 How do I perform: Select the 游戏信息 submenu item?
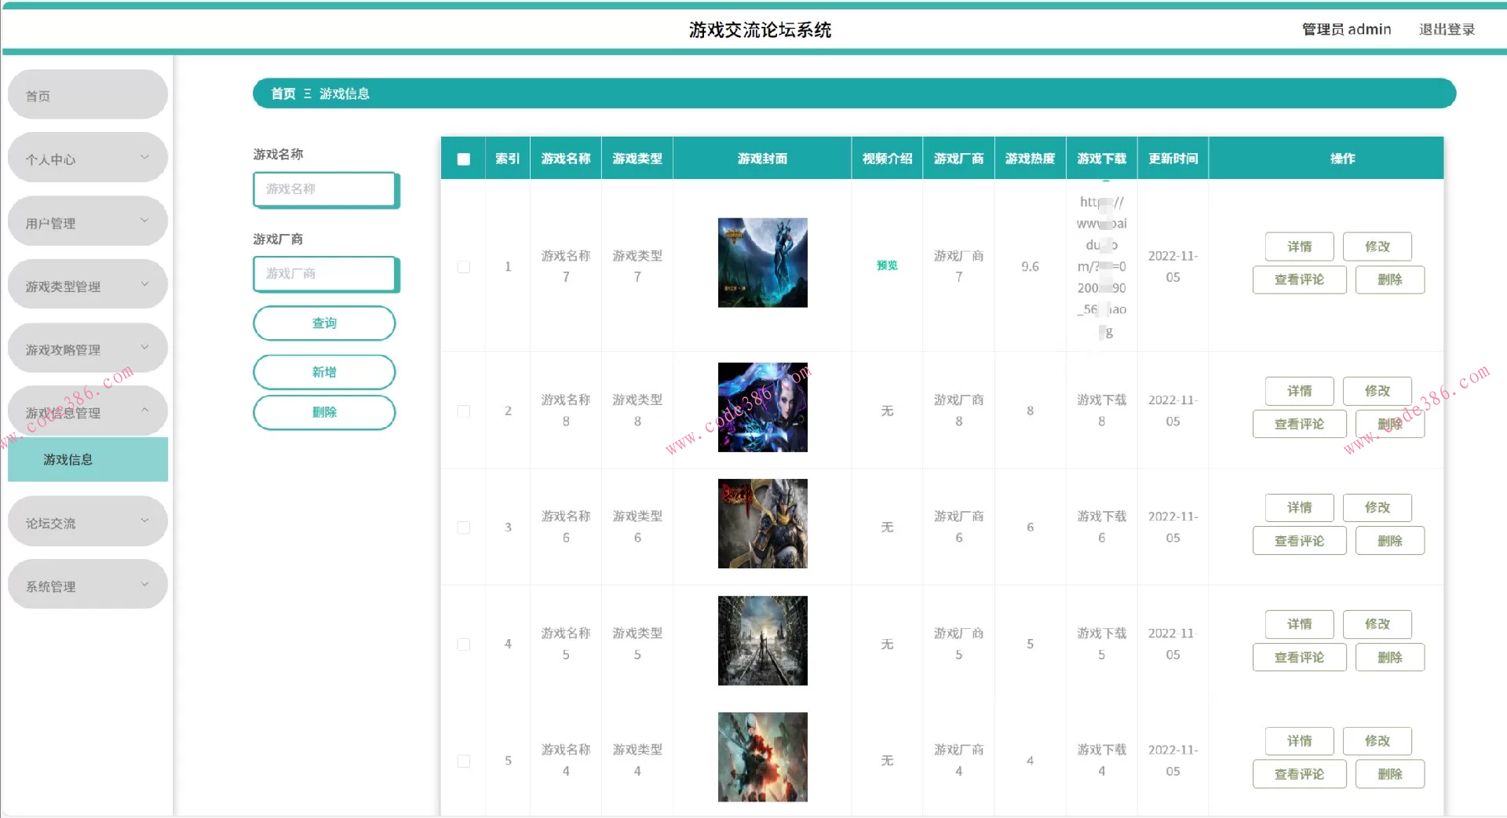point(87,459)
